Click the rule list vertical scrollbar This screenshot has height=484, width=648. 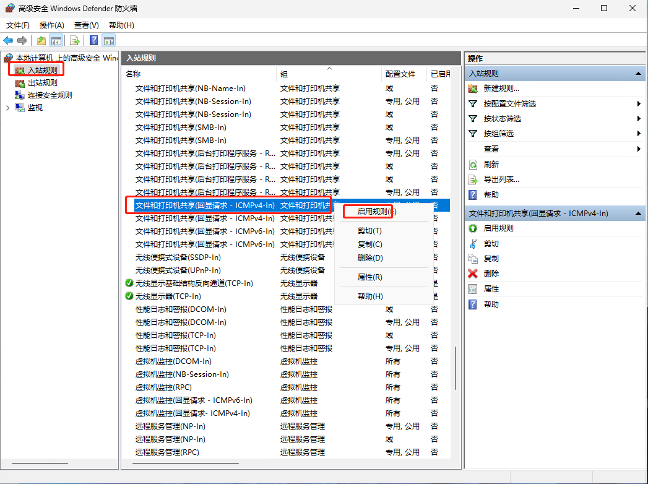click(456, 368)
